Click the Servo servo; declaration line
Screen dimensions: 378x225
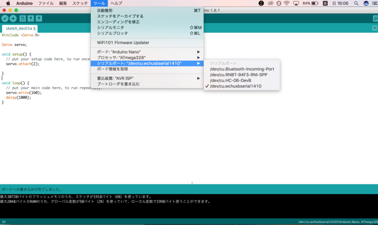pos(14,45)
